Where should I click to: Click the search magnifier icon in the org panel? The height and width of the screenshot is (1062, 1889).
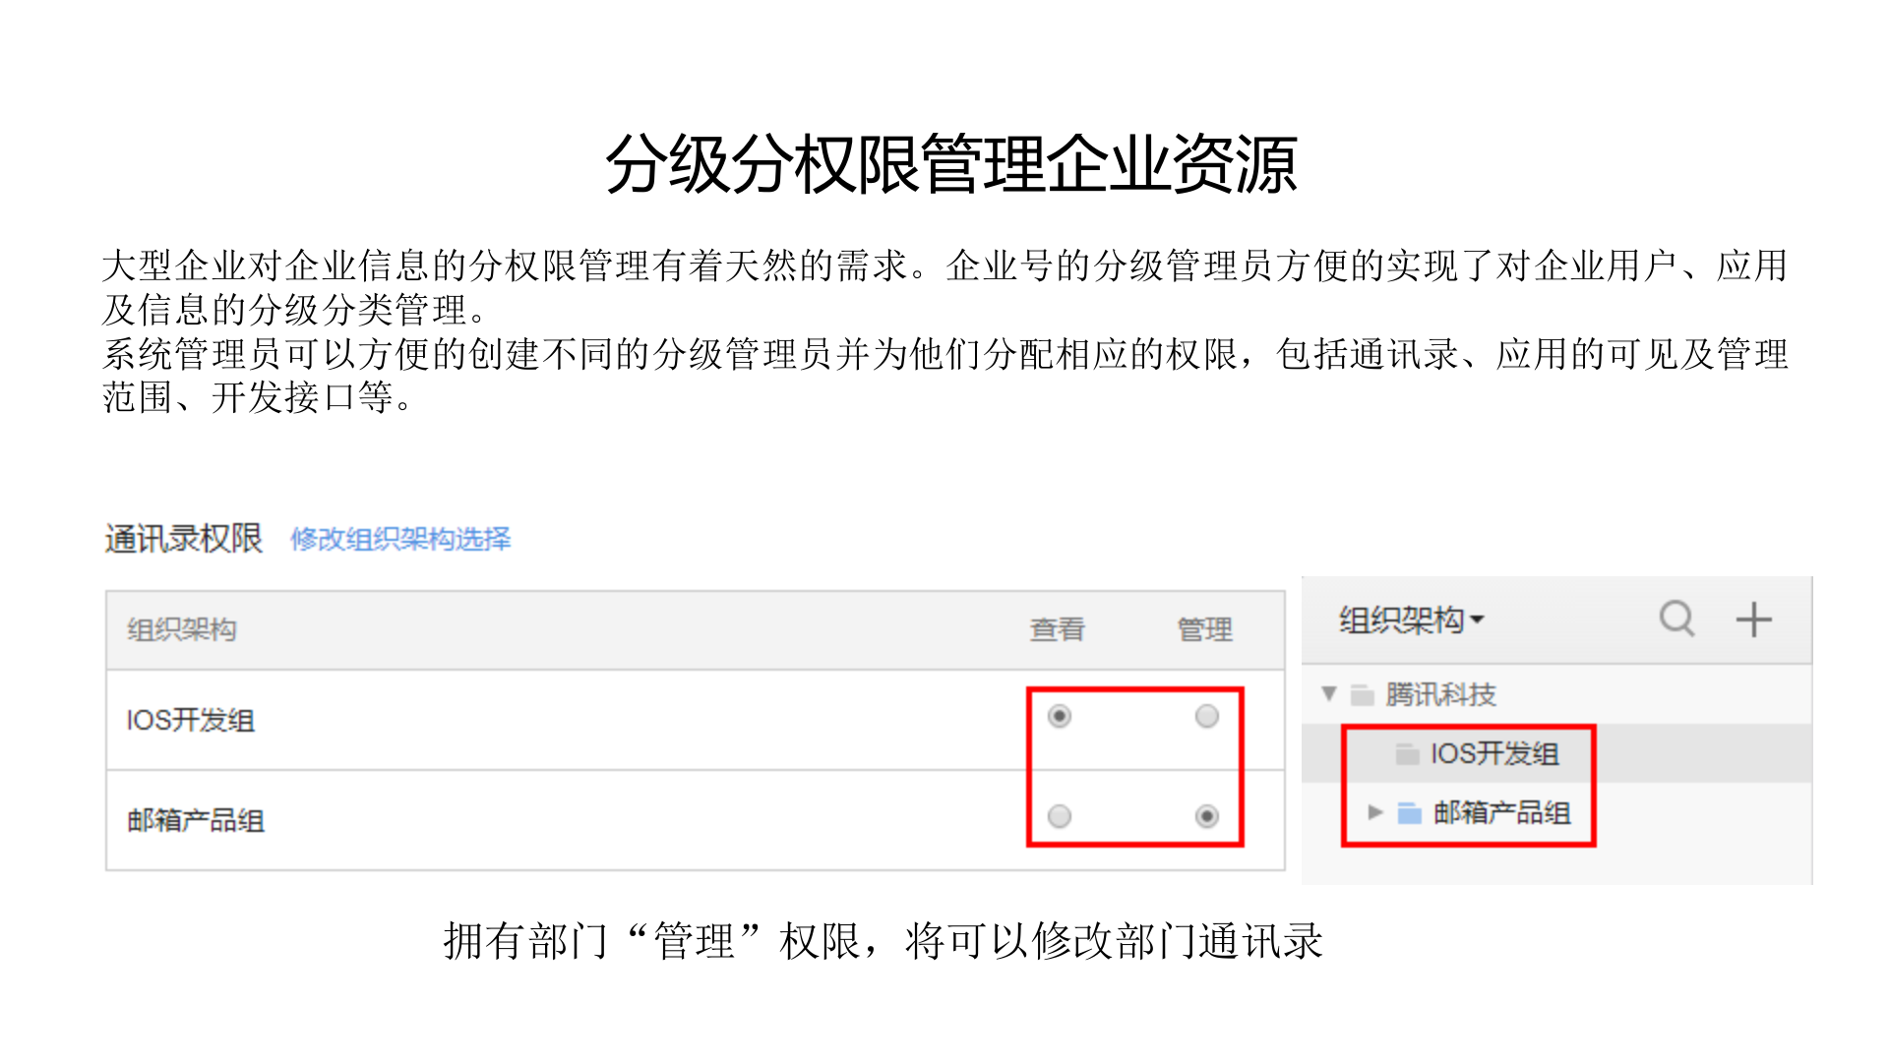tap(1676, 619)
